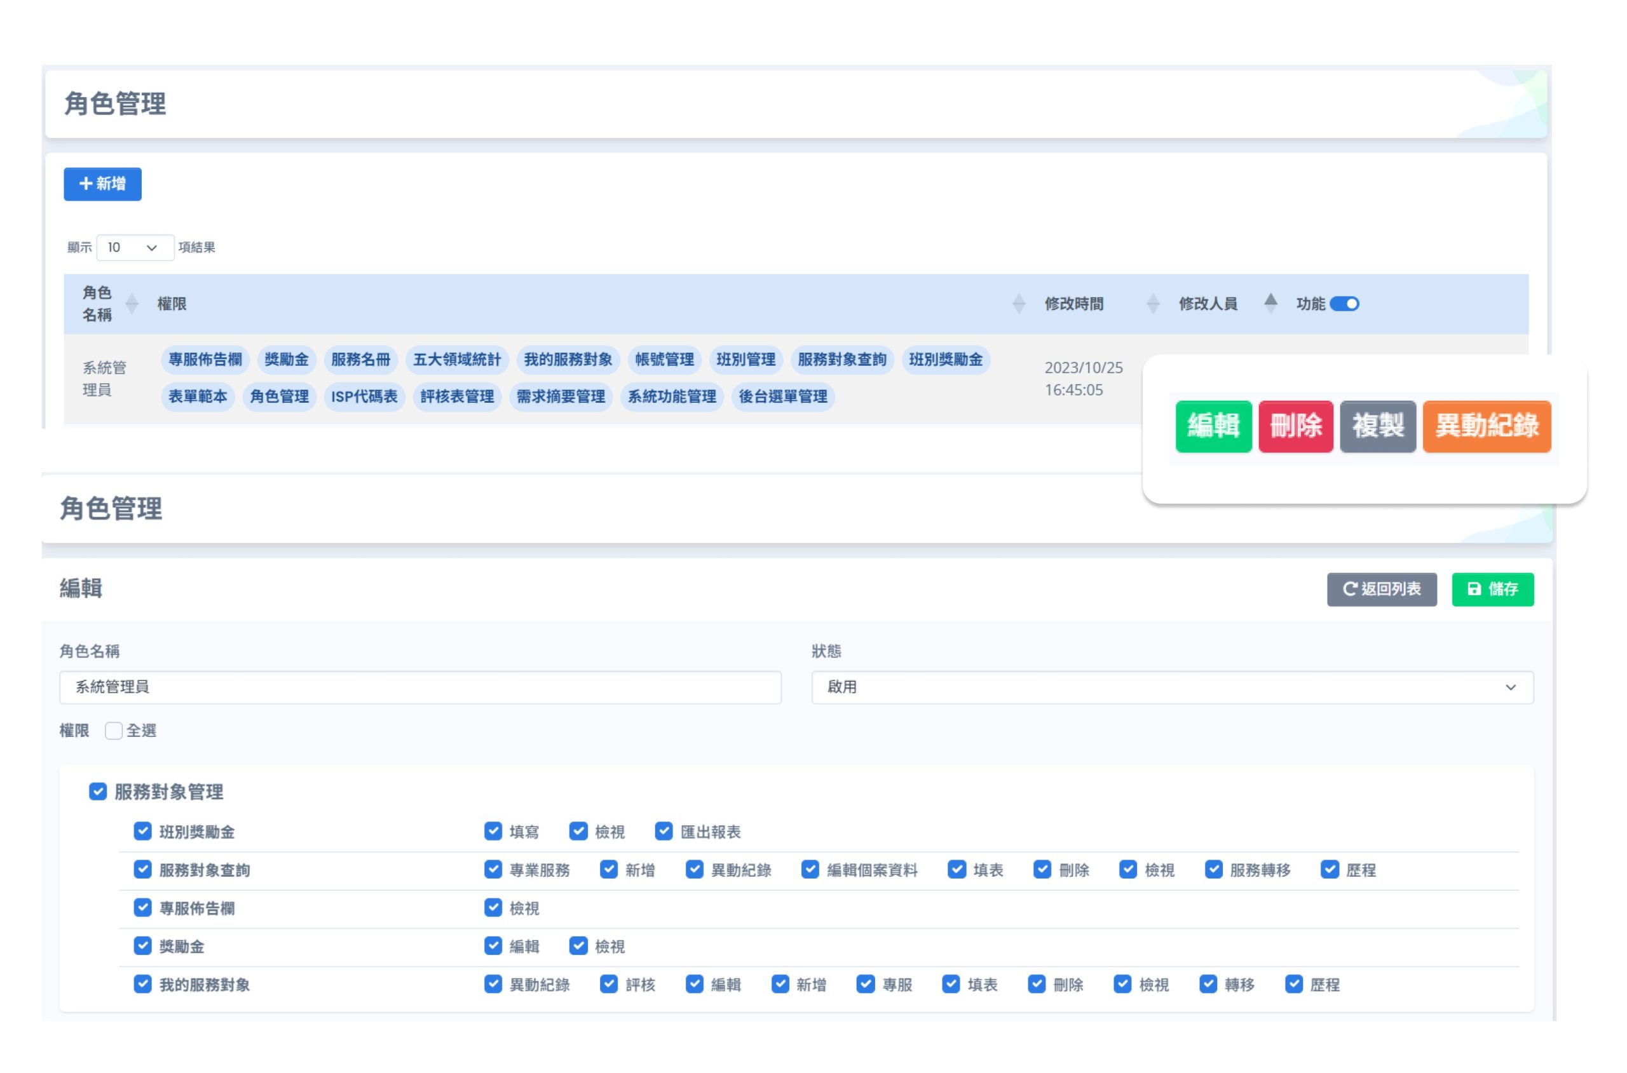1627x1073 pixels.
Task: Click the plus 新增 button
Action: coord(103,184)
